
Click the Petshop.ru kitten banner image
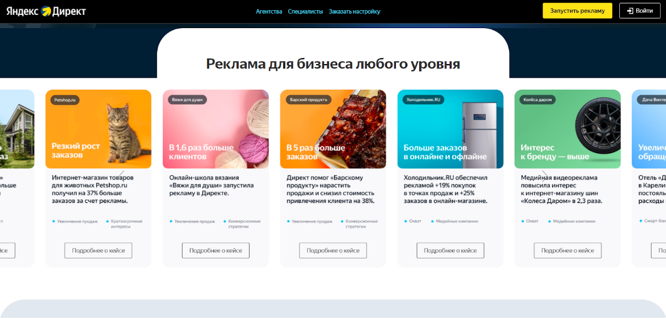point(99,129)
